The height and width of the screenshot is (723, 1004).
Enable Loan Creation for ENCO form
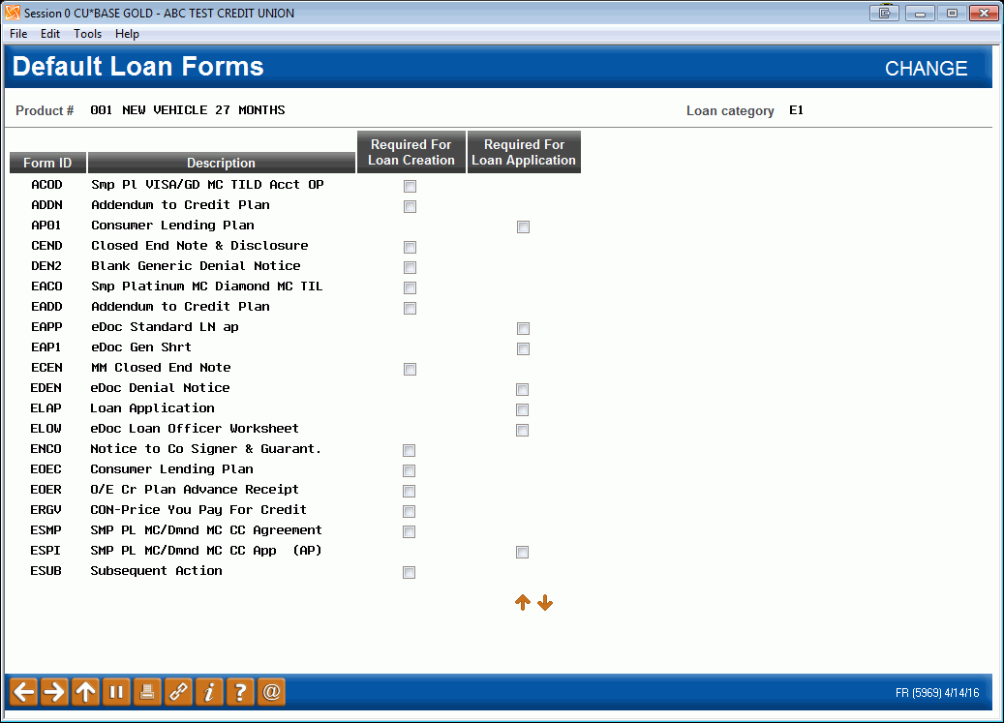point(410,450)
